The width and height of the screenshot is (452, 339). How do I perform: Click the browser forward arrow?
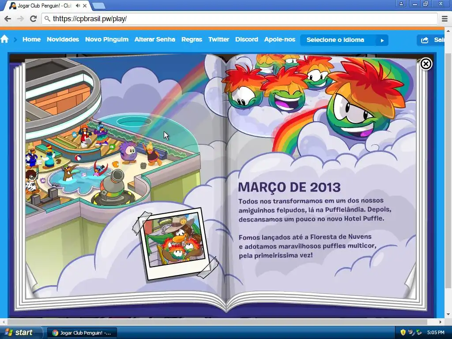pyautogui.click(x=20, y=19)
